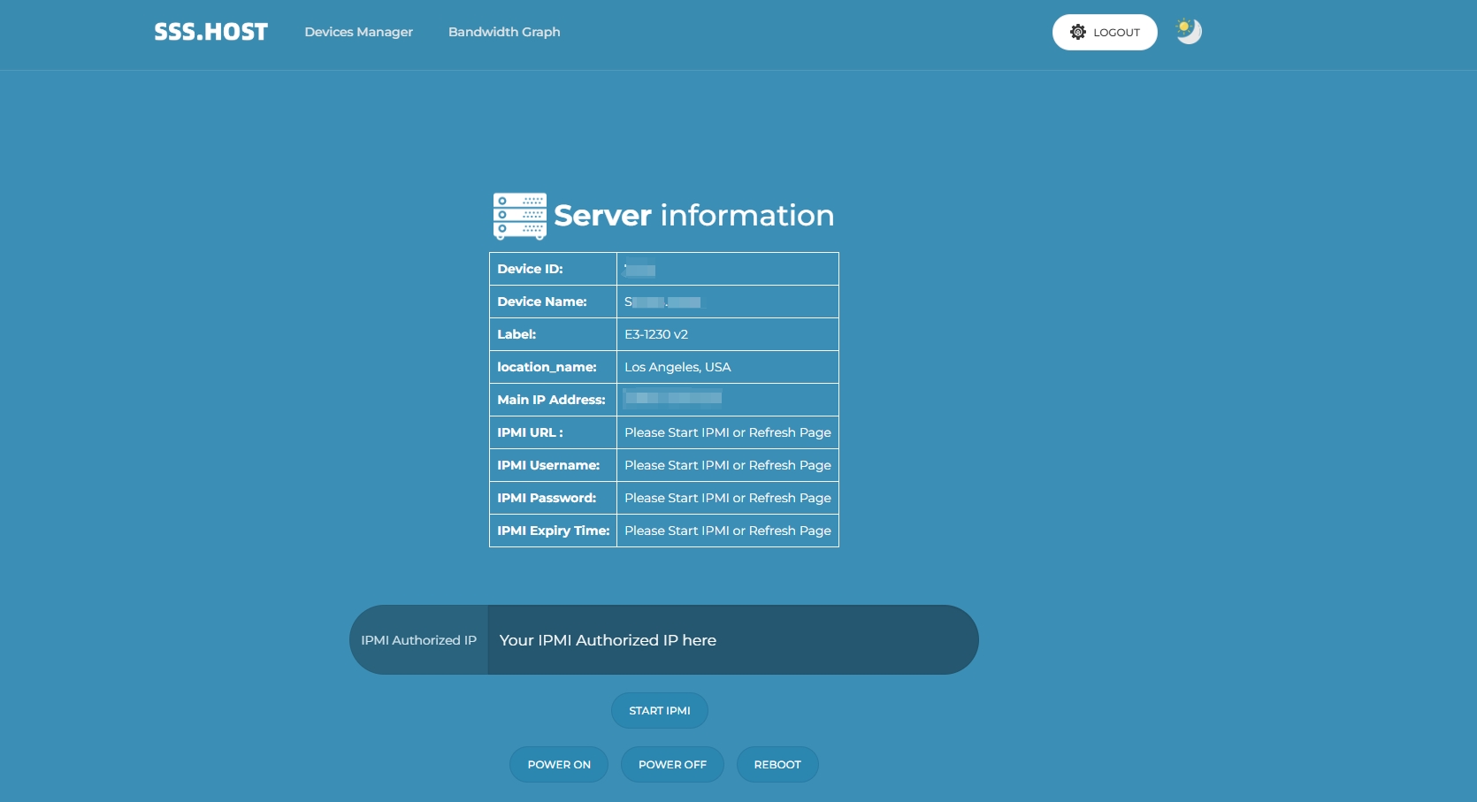Viewport: 1477px width, 802px height.
Task: Click the Device Name value cell
Action: (x=728, y=302)
